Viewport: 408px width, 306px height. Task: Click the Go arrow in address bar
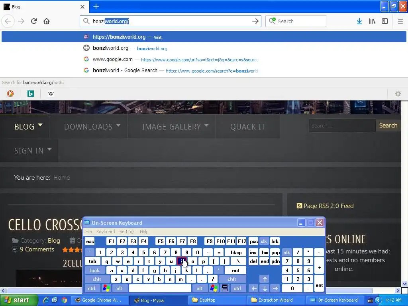click(x=255, y=21)
